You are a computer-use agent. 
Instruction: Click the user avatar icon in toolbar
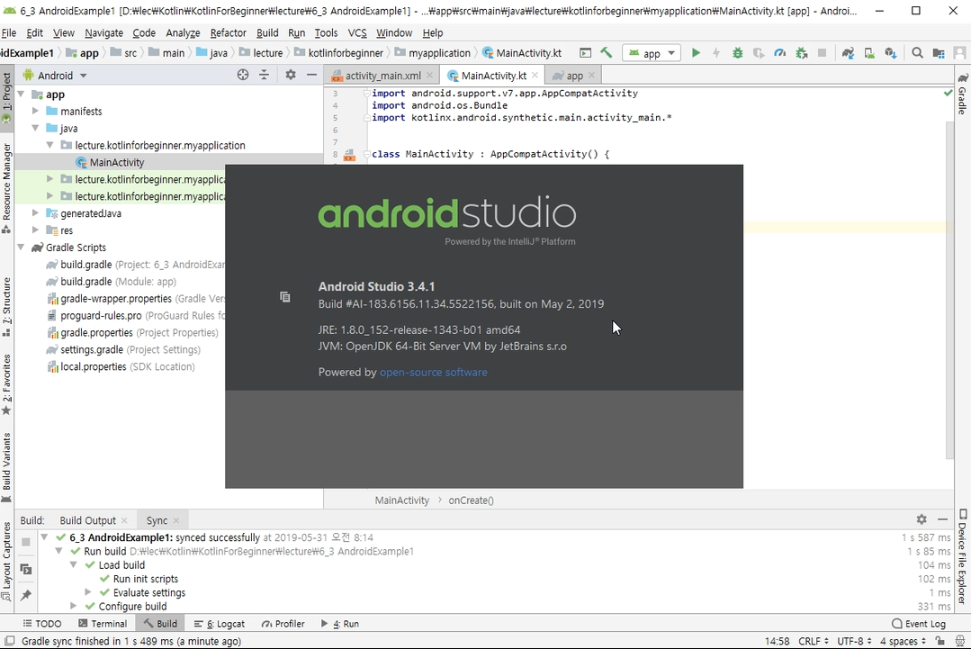[960, 53]
